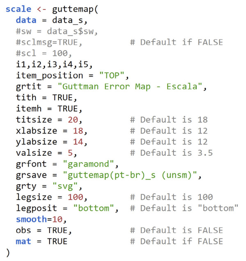The height and width of the screenshot is (261, 246).
Task: Click the legposit "bottom" value string
Action: click(x=93, y=208)
